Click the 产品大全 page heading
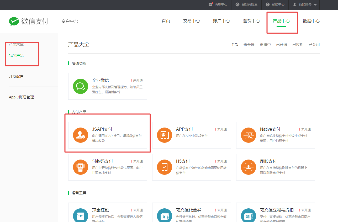Screen dimensions: 338x222 [x=79, y=44]
